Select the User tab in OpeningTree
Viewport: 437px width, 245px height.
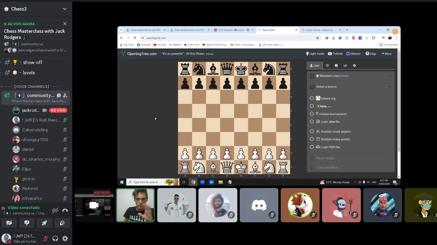[315, 66]
